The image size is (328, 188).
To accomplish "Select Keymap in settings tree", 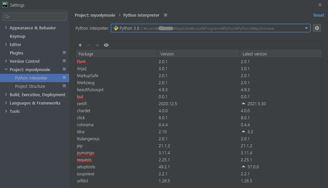I will [17, 36].
